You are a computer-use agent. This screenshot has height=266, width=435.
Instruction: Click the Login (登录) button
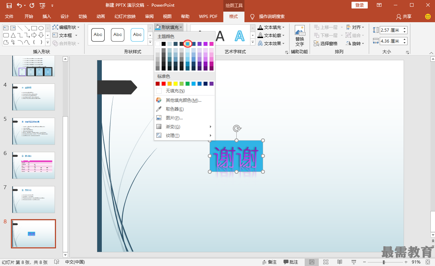[360, 5]
